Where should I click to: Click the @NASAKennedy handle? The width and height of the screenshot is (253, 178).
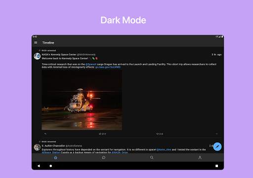coord(86,54)
